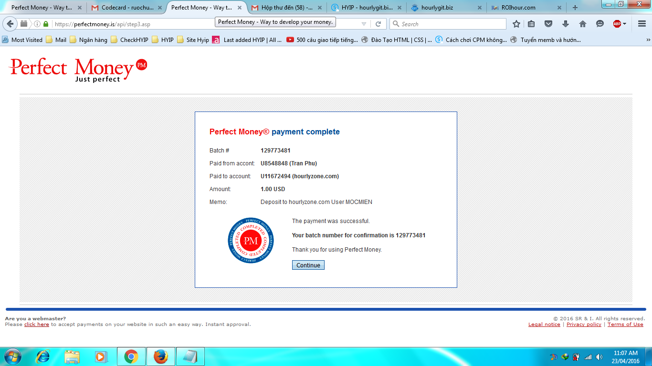Image resolution: width=652 pixels, height=366 pixels.
Task: Click the Firefox Back arrow button
Action: (x=10, y=24)
